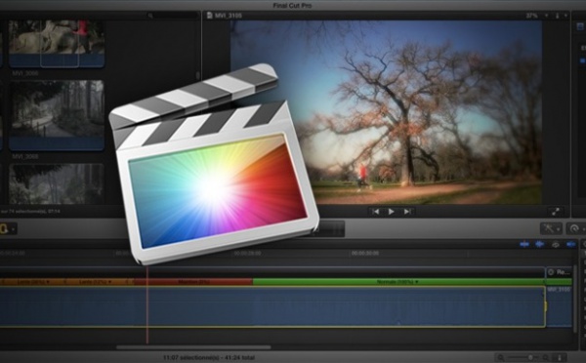
Task: Click the browser search field
Action: [172, 16]
